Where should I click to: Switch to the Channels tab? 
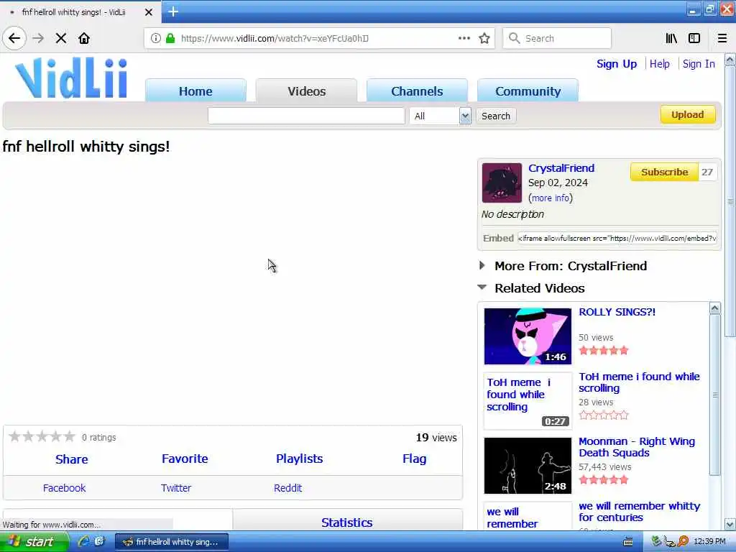coord(417,91)
